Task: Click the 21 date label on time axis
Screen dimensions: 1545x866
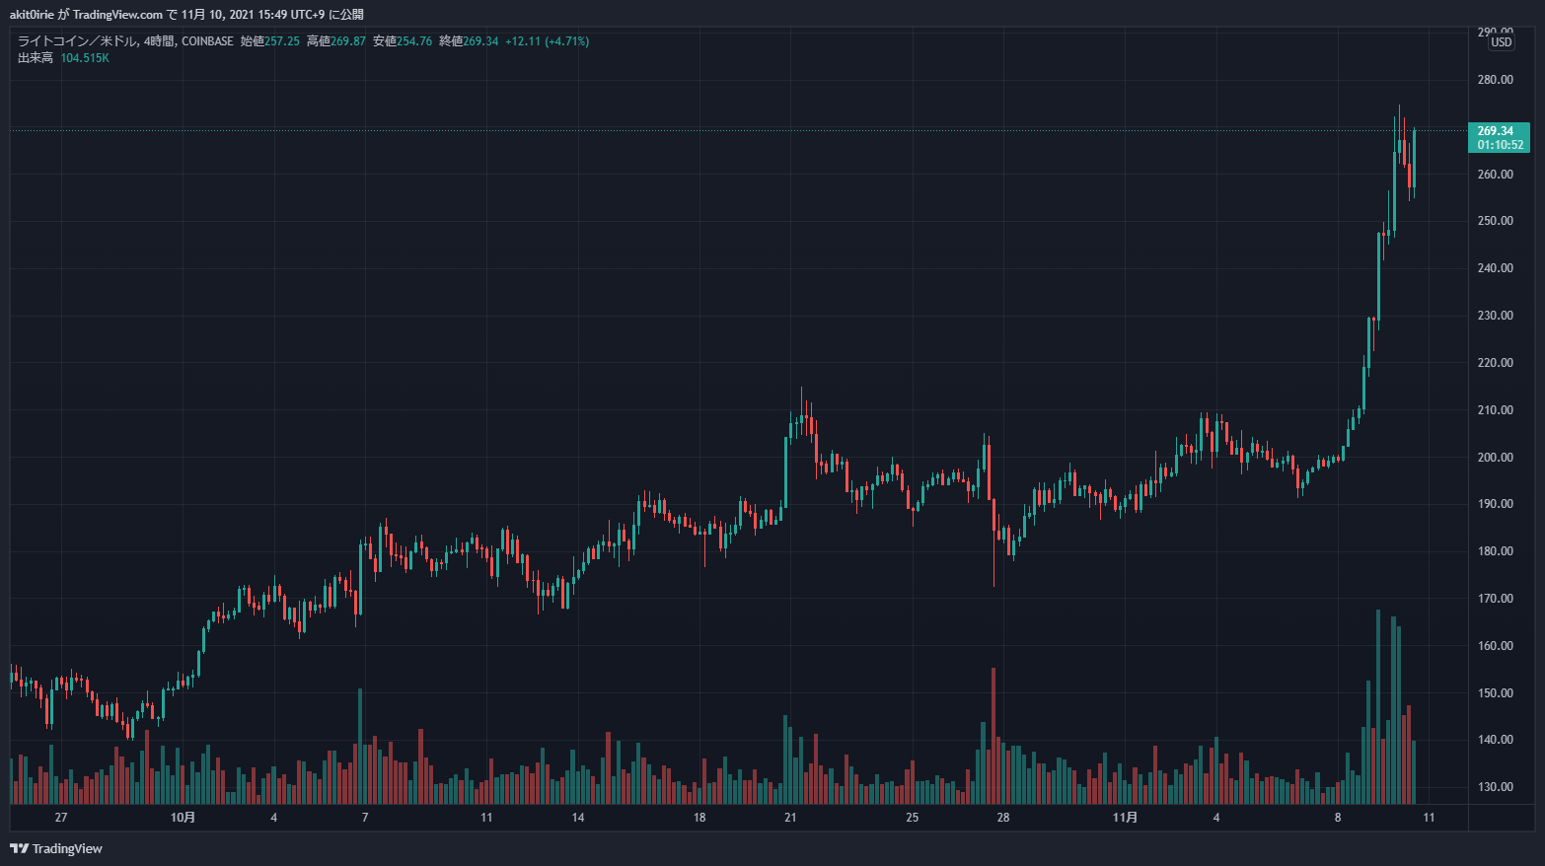Action: pyautogui.click(x=790, y=818)
